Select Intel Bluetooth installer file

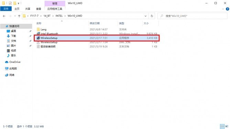[49, 34]
